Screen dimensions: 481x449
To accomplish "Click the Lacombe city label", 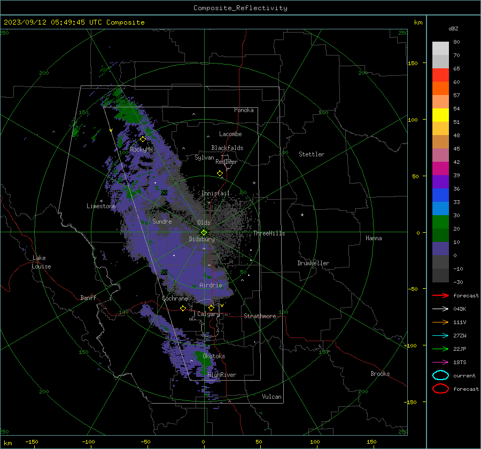I will coord(230,134).
